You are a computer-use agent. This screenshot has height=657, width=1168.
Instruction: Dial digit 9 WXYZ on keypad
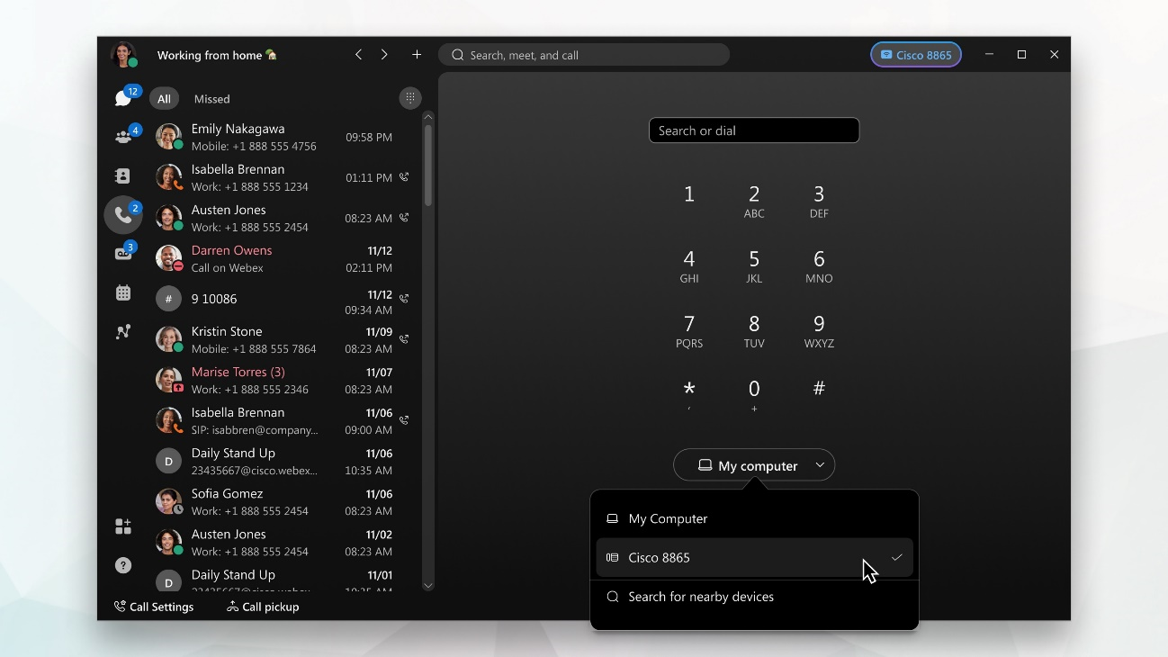819,331
